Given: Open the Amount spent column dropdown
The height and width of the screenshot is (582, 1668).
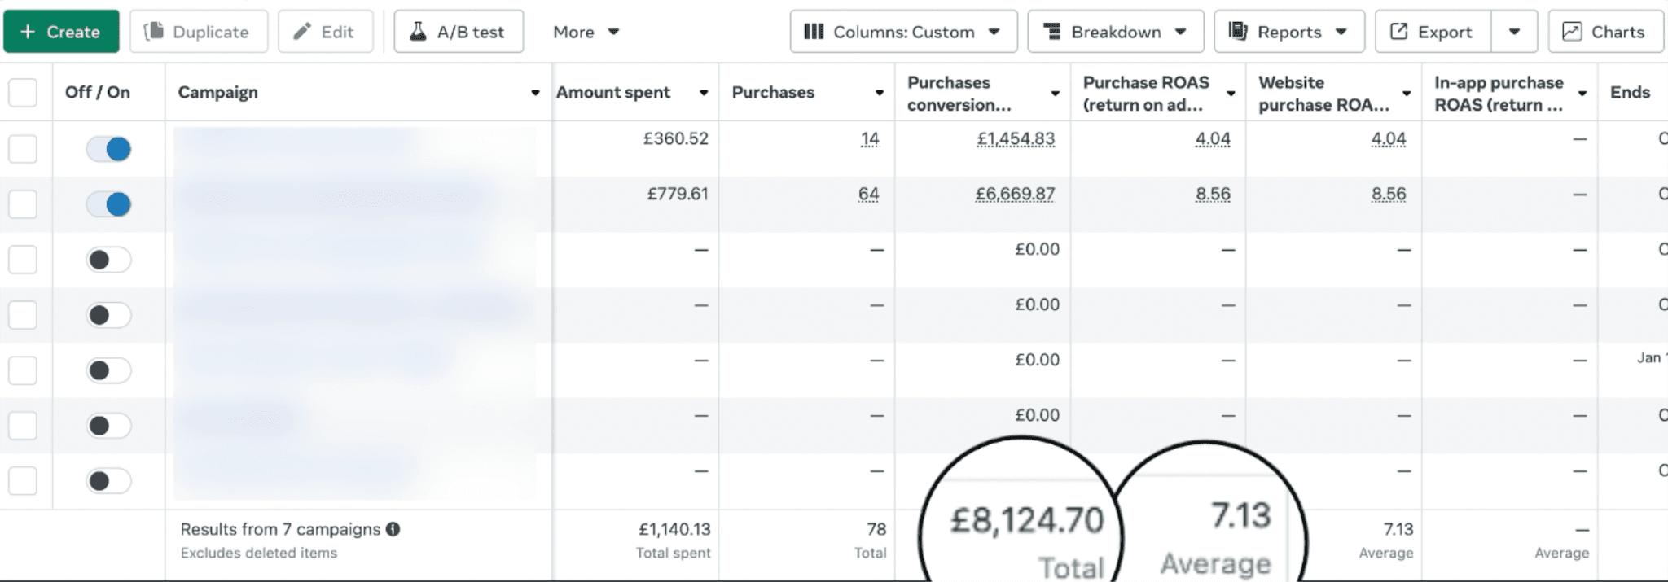Looking at the screenshot, I should tap(704, 93).
